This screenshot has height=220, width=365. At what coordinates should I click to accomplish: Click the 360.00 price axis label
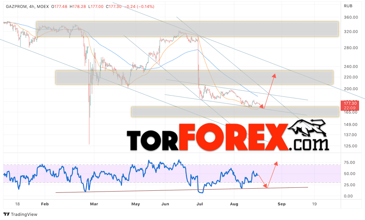(x=351, y=17)
